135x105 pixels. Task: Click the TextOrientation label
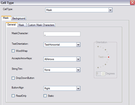(20, 44)
